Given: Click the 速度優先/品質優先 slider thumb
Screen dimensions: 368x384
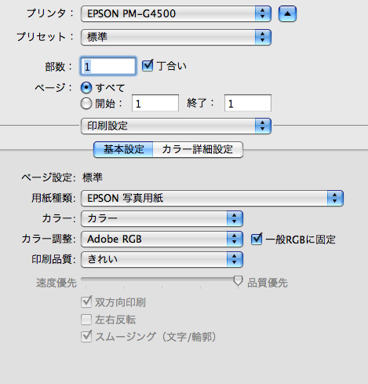Looking at the screenshot, I should pyautogui.click(x=238, y=281).
